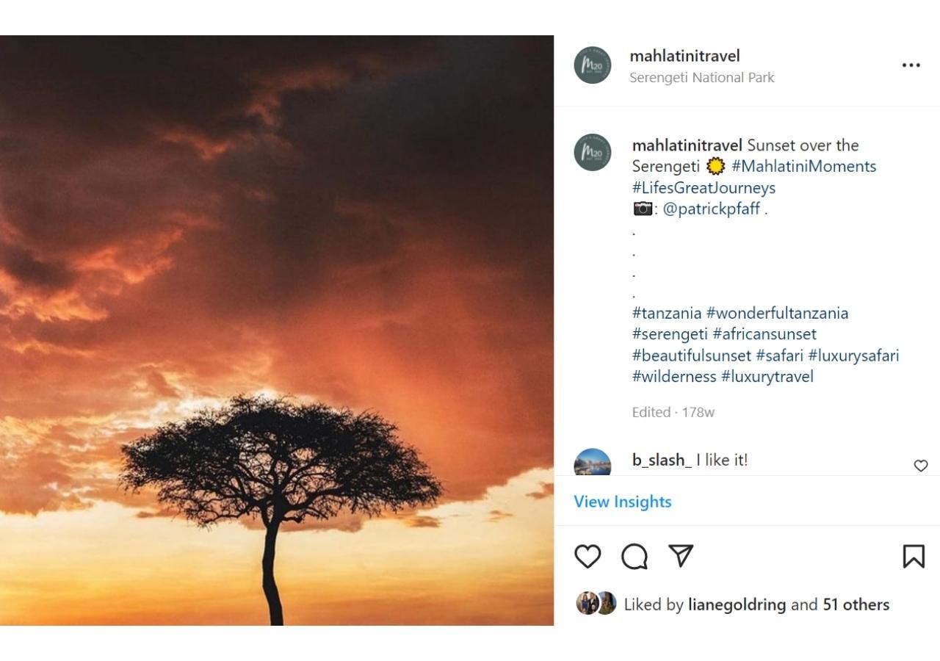Click the sunset acacia tree photo
The image size is (940, 661).
277,330
